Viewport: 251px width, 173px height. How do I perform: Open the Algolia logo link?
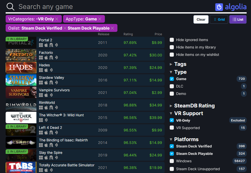(x=231, y=7)
